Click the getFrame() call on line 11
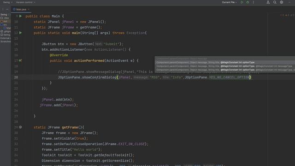Image resolution: width=295 pixels, height=166 pixels. coord(90,28)
